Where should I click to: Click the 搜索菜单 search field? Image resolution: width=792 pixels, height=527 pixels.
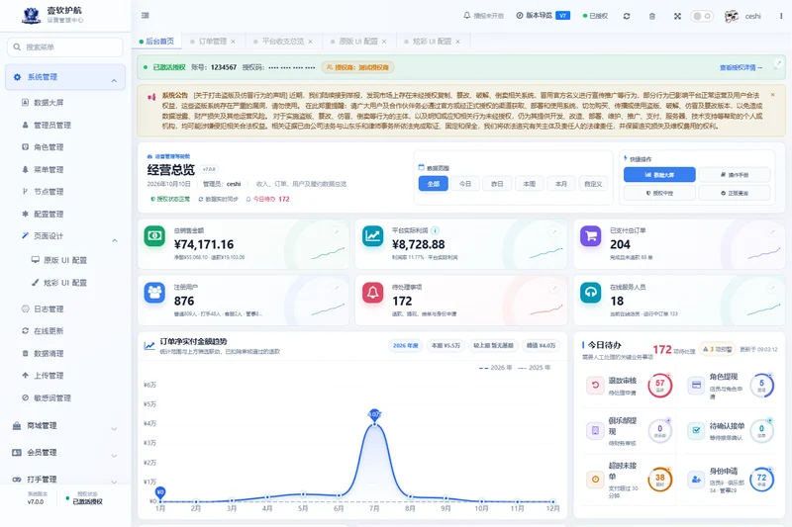[65, 46]
